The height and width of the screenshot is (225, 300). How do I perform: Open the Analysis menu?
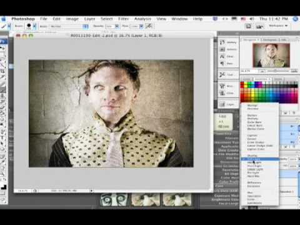(142, 19)
